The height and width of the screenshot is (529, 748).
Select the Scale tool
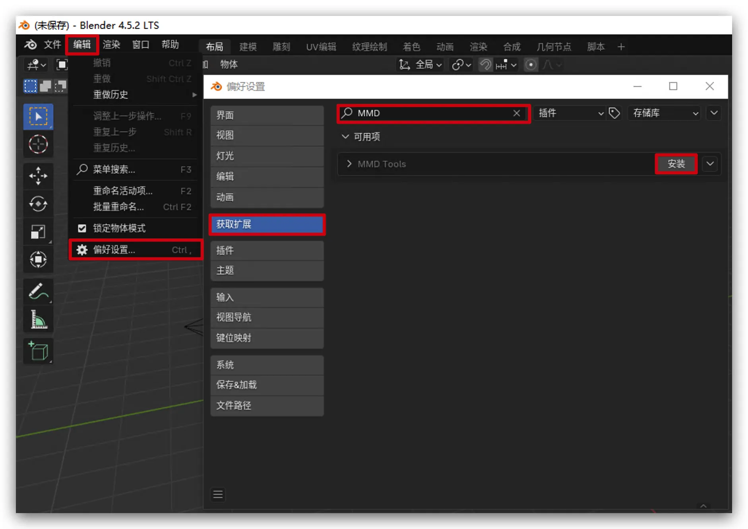(x=38, y=232)
